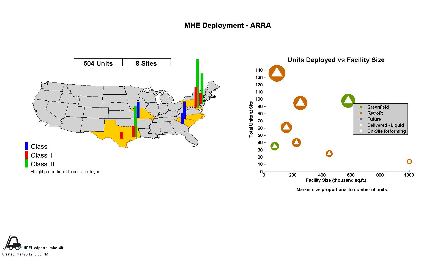Click the NREL forklift logo icon

click(12, 243)
